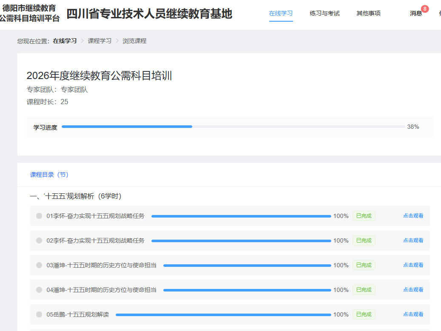
Task: Click the 已完成 tag on lesson 01李怀
Action: [x=364, y=216]
